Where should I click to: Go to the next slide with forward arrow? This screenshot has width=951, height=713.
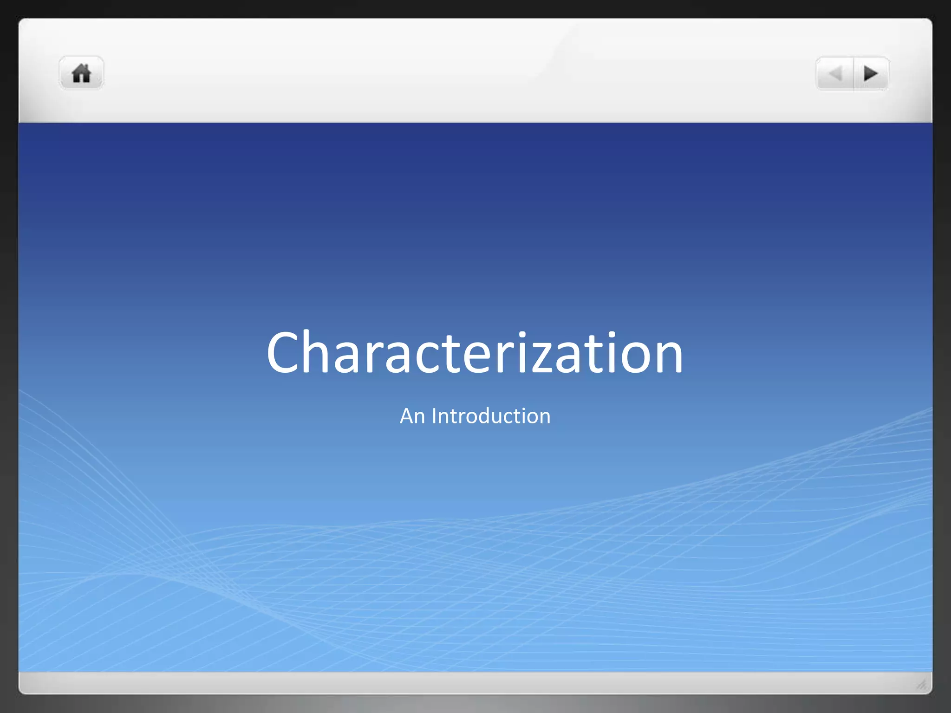coord(871,74)
